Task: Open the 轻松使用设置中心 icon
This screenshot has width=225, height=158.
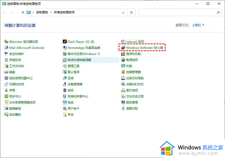Action: coord(6,78)
